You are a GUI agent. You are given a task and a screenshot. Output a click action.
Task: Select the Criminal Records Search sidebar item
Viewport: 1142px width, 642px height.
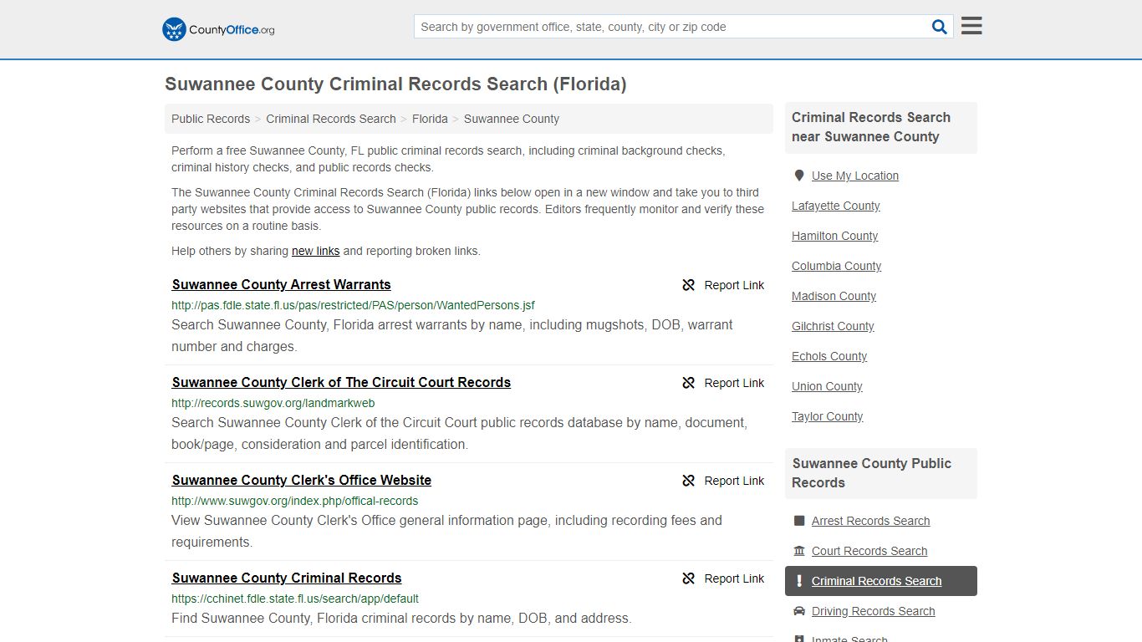[x=881, y=581]
